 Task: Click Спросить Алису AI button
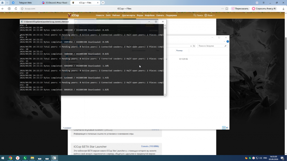pyautogui.click(x=264, y=9)
